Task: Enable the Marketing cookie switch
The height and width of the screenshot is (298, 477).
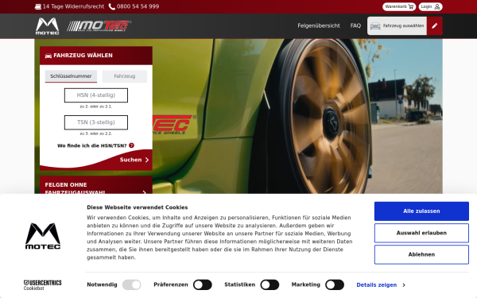Action: [335, 285]
